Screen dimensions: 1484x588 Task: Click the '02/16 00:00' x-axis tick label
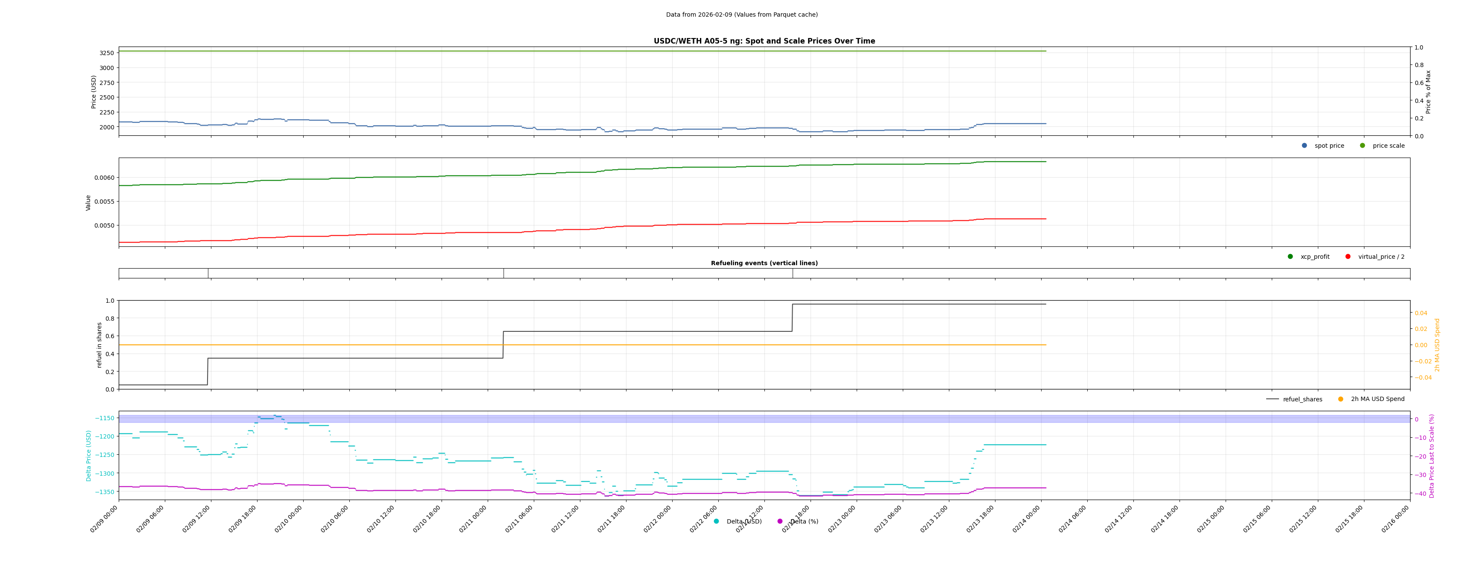(1395, 519)
